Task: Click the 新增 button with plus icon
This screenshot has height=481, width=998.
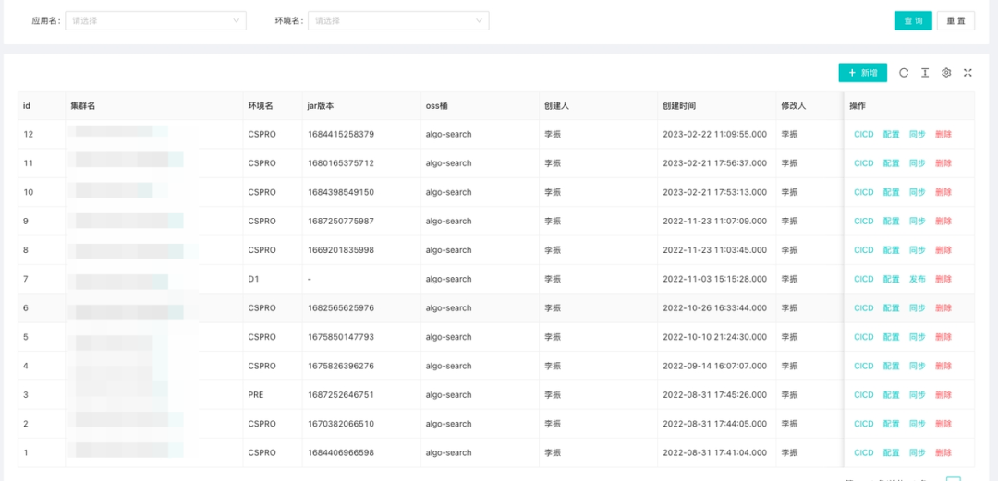Action: (862, 73)
